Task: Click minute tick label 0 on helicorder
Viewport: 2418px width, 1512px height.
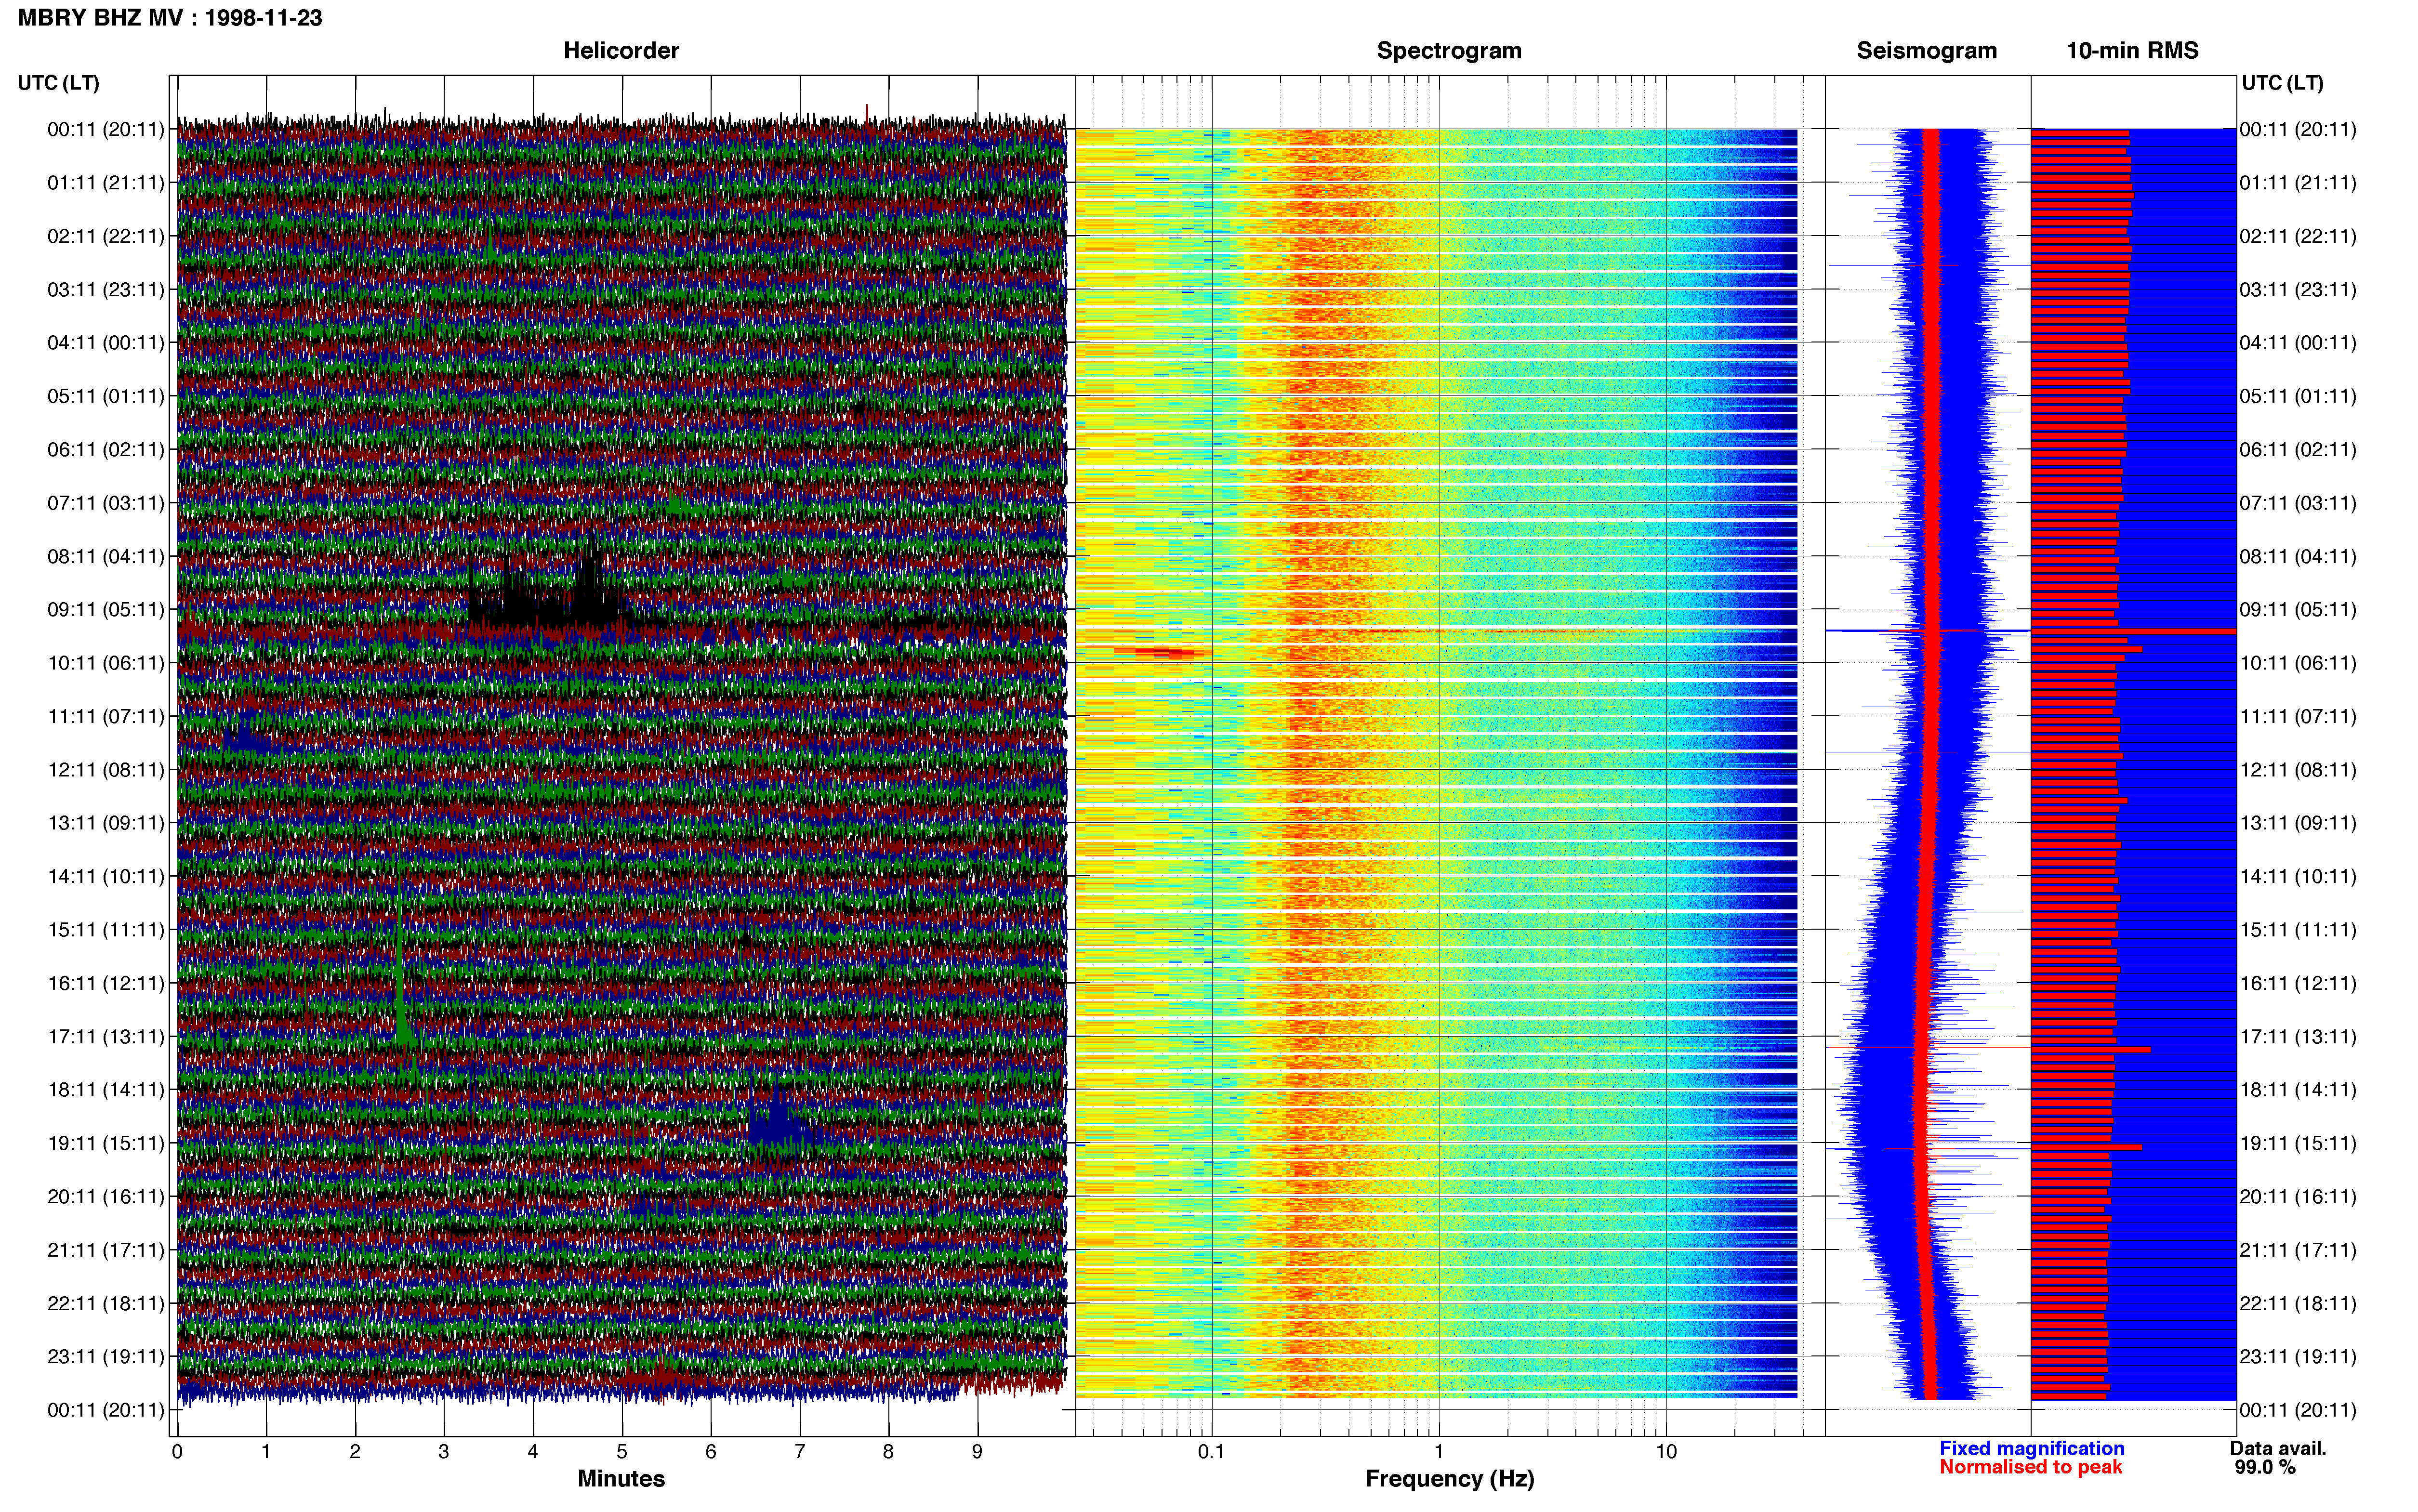Action: [177, 1452]
